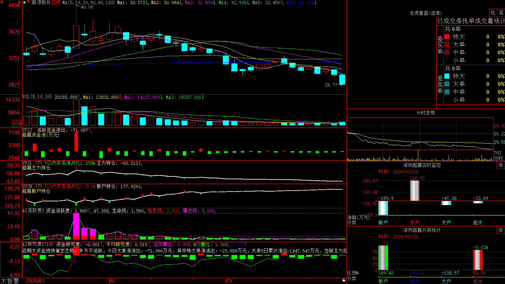Open the SVZL (7) indicator label
Image resolution: width=505 pixels, height=284 pixels.
32,163
